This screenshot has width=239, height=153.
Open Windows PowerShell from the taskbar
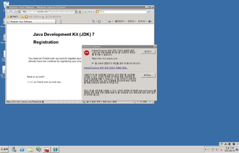[22, 150]
